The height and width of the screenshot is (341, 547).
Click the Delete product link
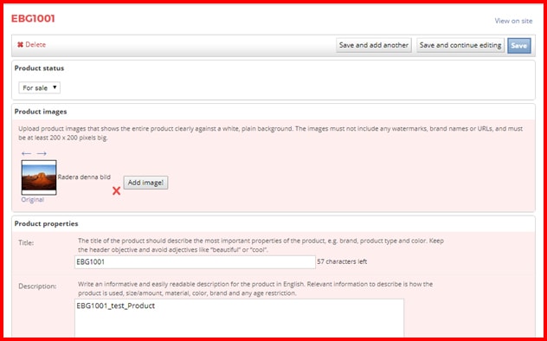coord(31,45)
